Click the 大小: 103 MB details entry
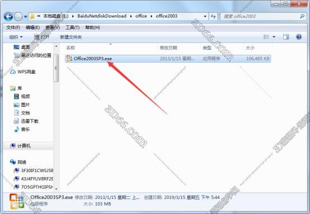This screenshot has width=310, height=214. coord(97,204)
